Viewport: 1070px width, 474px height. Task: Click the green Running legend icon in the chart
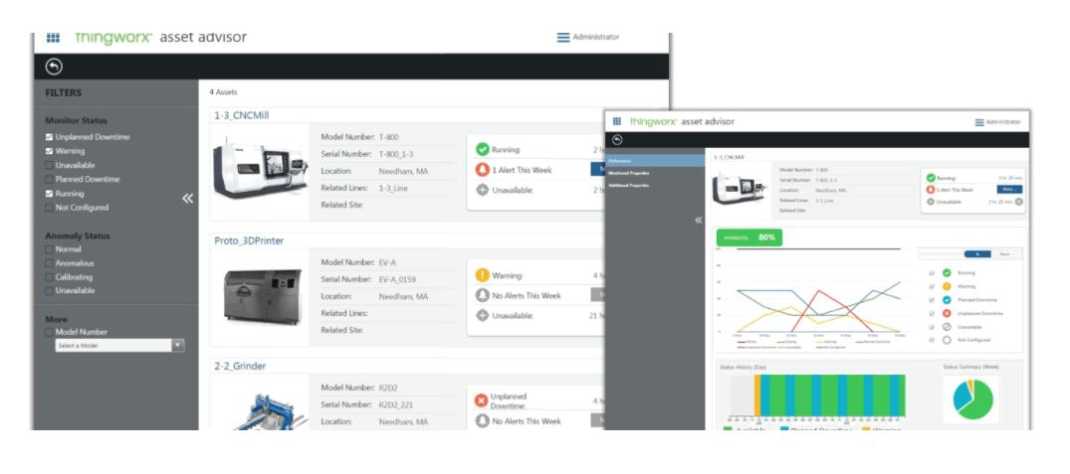point(947,273)
